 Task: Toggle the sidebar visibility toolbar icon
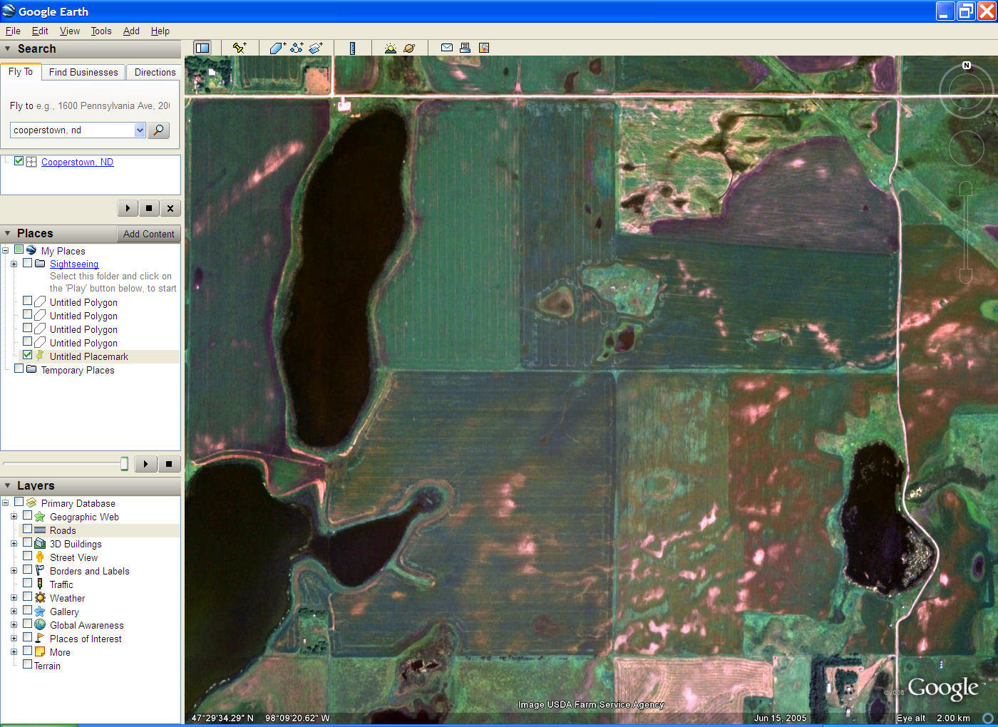coord(202,48)
